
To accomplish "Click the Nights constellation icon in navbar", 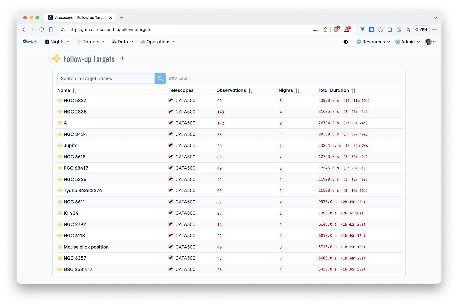I will pyautogui.click(x=47, y=42).
